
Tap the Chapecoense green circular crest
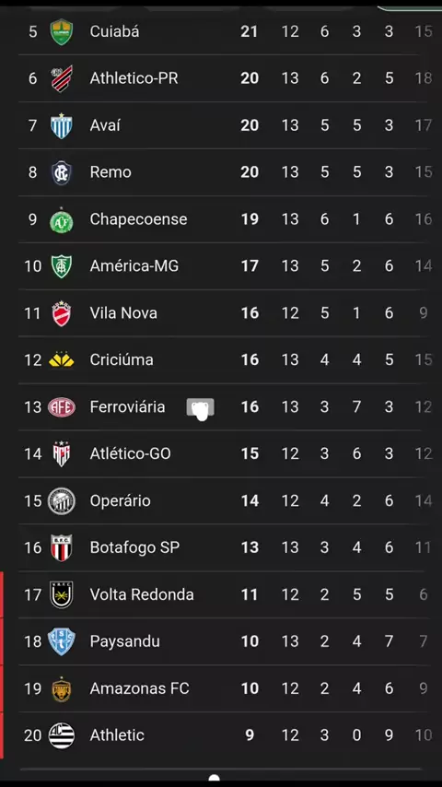(x=61, y=219)
